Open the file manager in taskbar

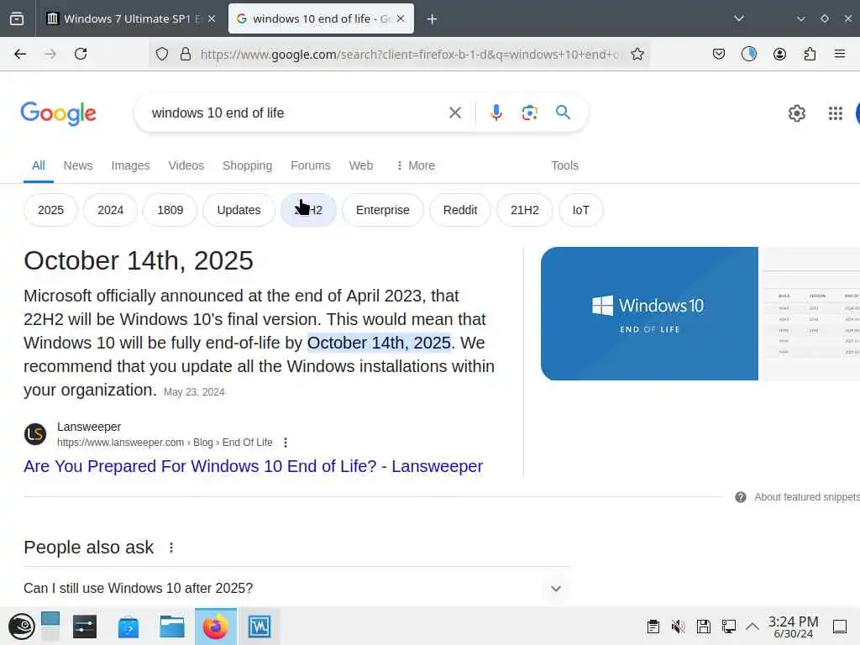coord(171,627)
